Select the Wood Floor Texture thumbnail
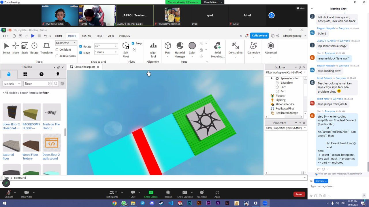 pyautogui.click(x=31, y=143)
